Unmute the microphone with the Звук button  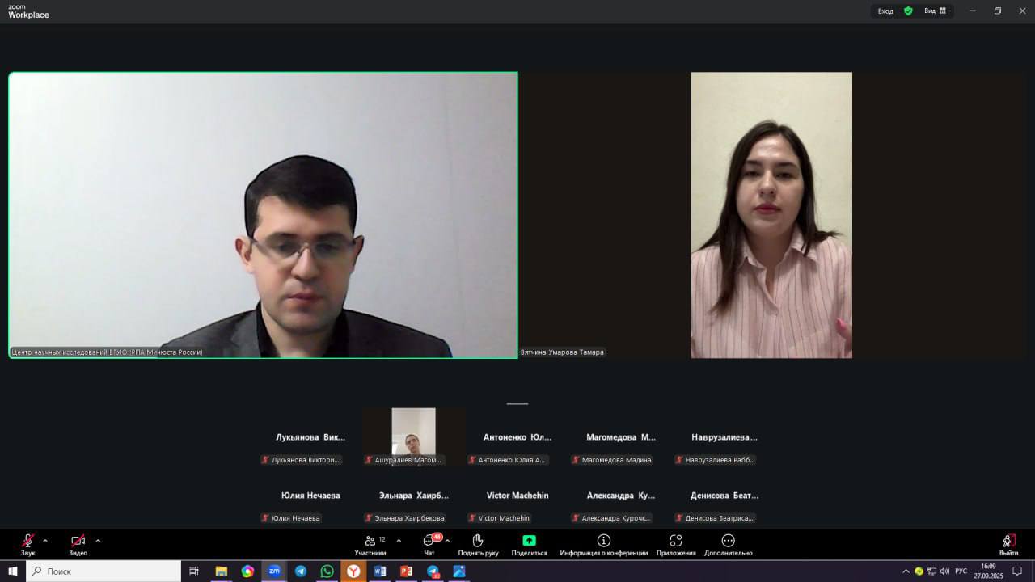coord(27,542)
